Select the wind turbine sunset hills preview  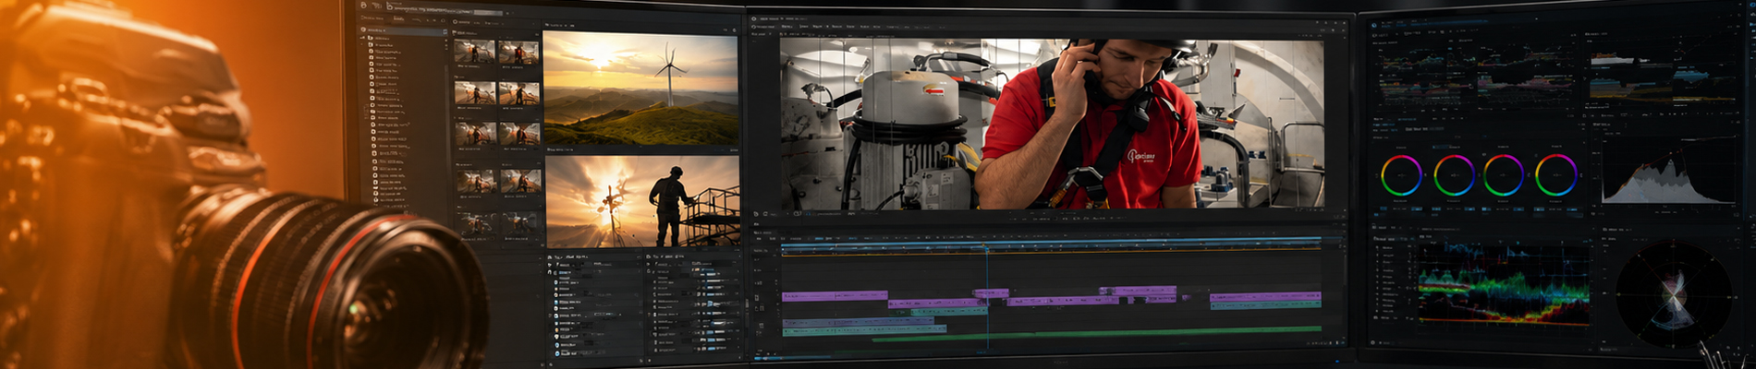(x=640, y=89)
